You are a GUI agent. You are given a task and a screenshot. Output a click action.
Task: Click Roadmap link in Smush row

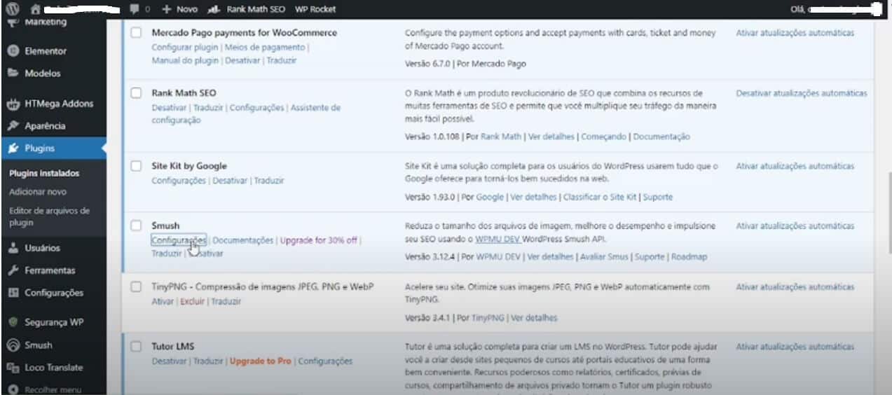pyautogui.click(x=689, y=257)
